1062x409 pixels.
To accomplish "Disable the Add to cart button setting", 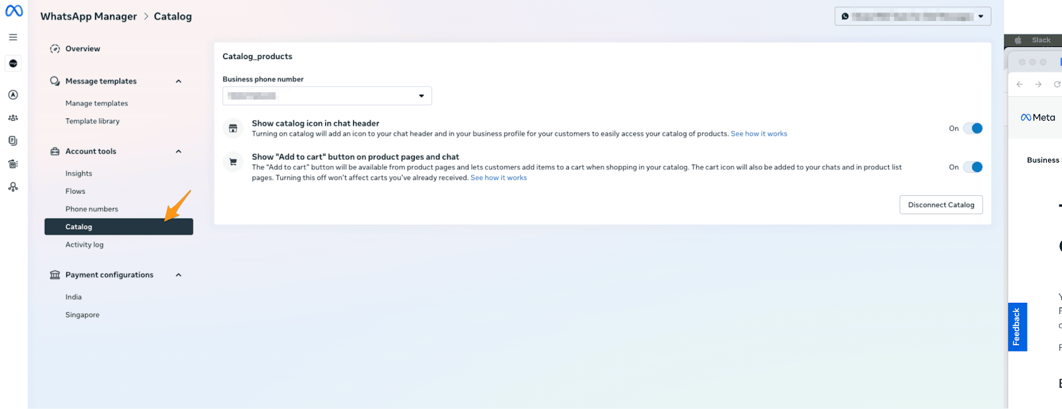I will pyautogui.click(x=974, y=167).
